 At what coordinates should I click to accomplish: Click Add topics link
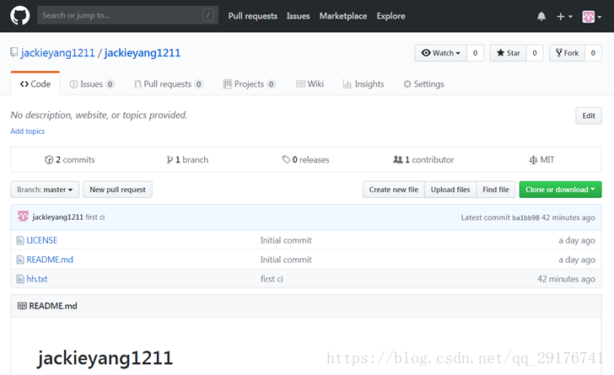click(27, 131)
